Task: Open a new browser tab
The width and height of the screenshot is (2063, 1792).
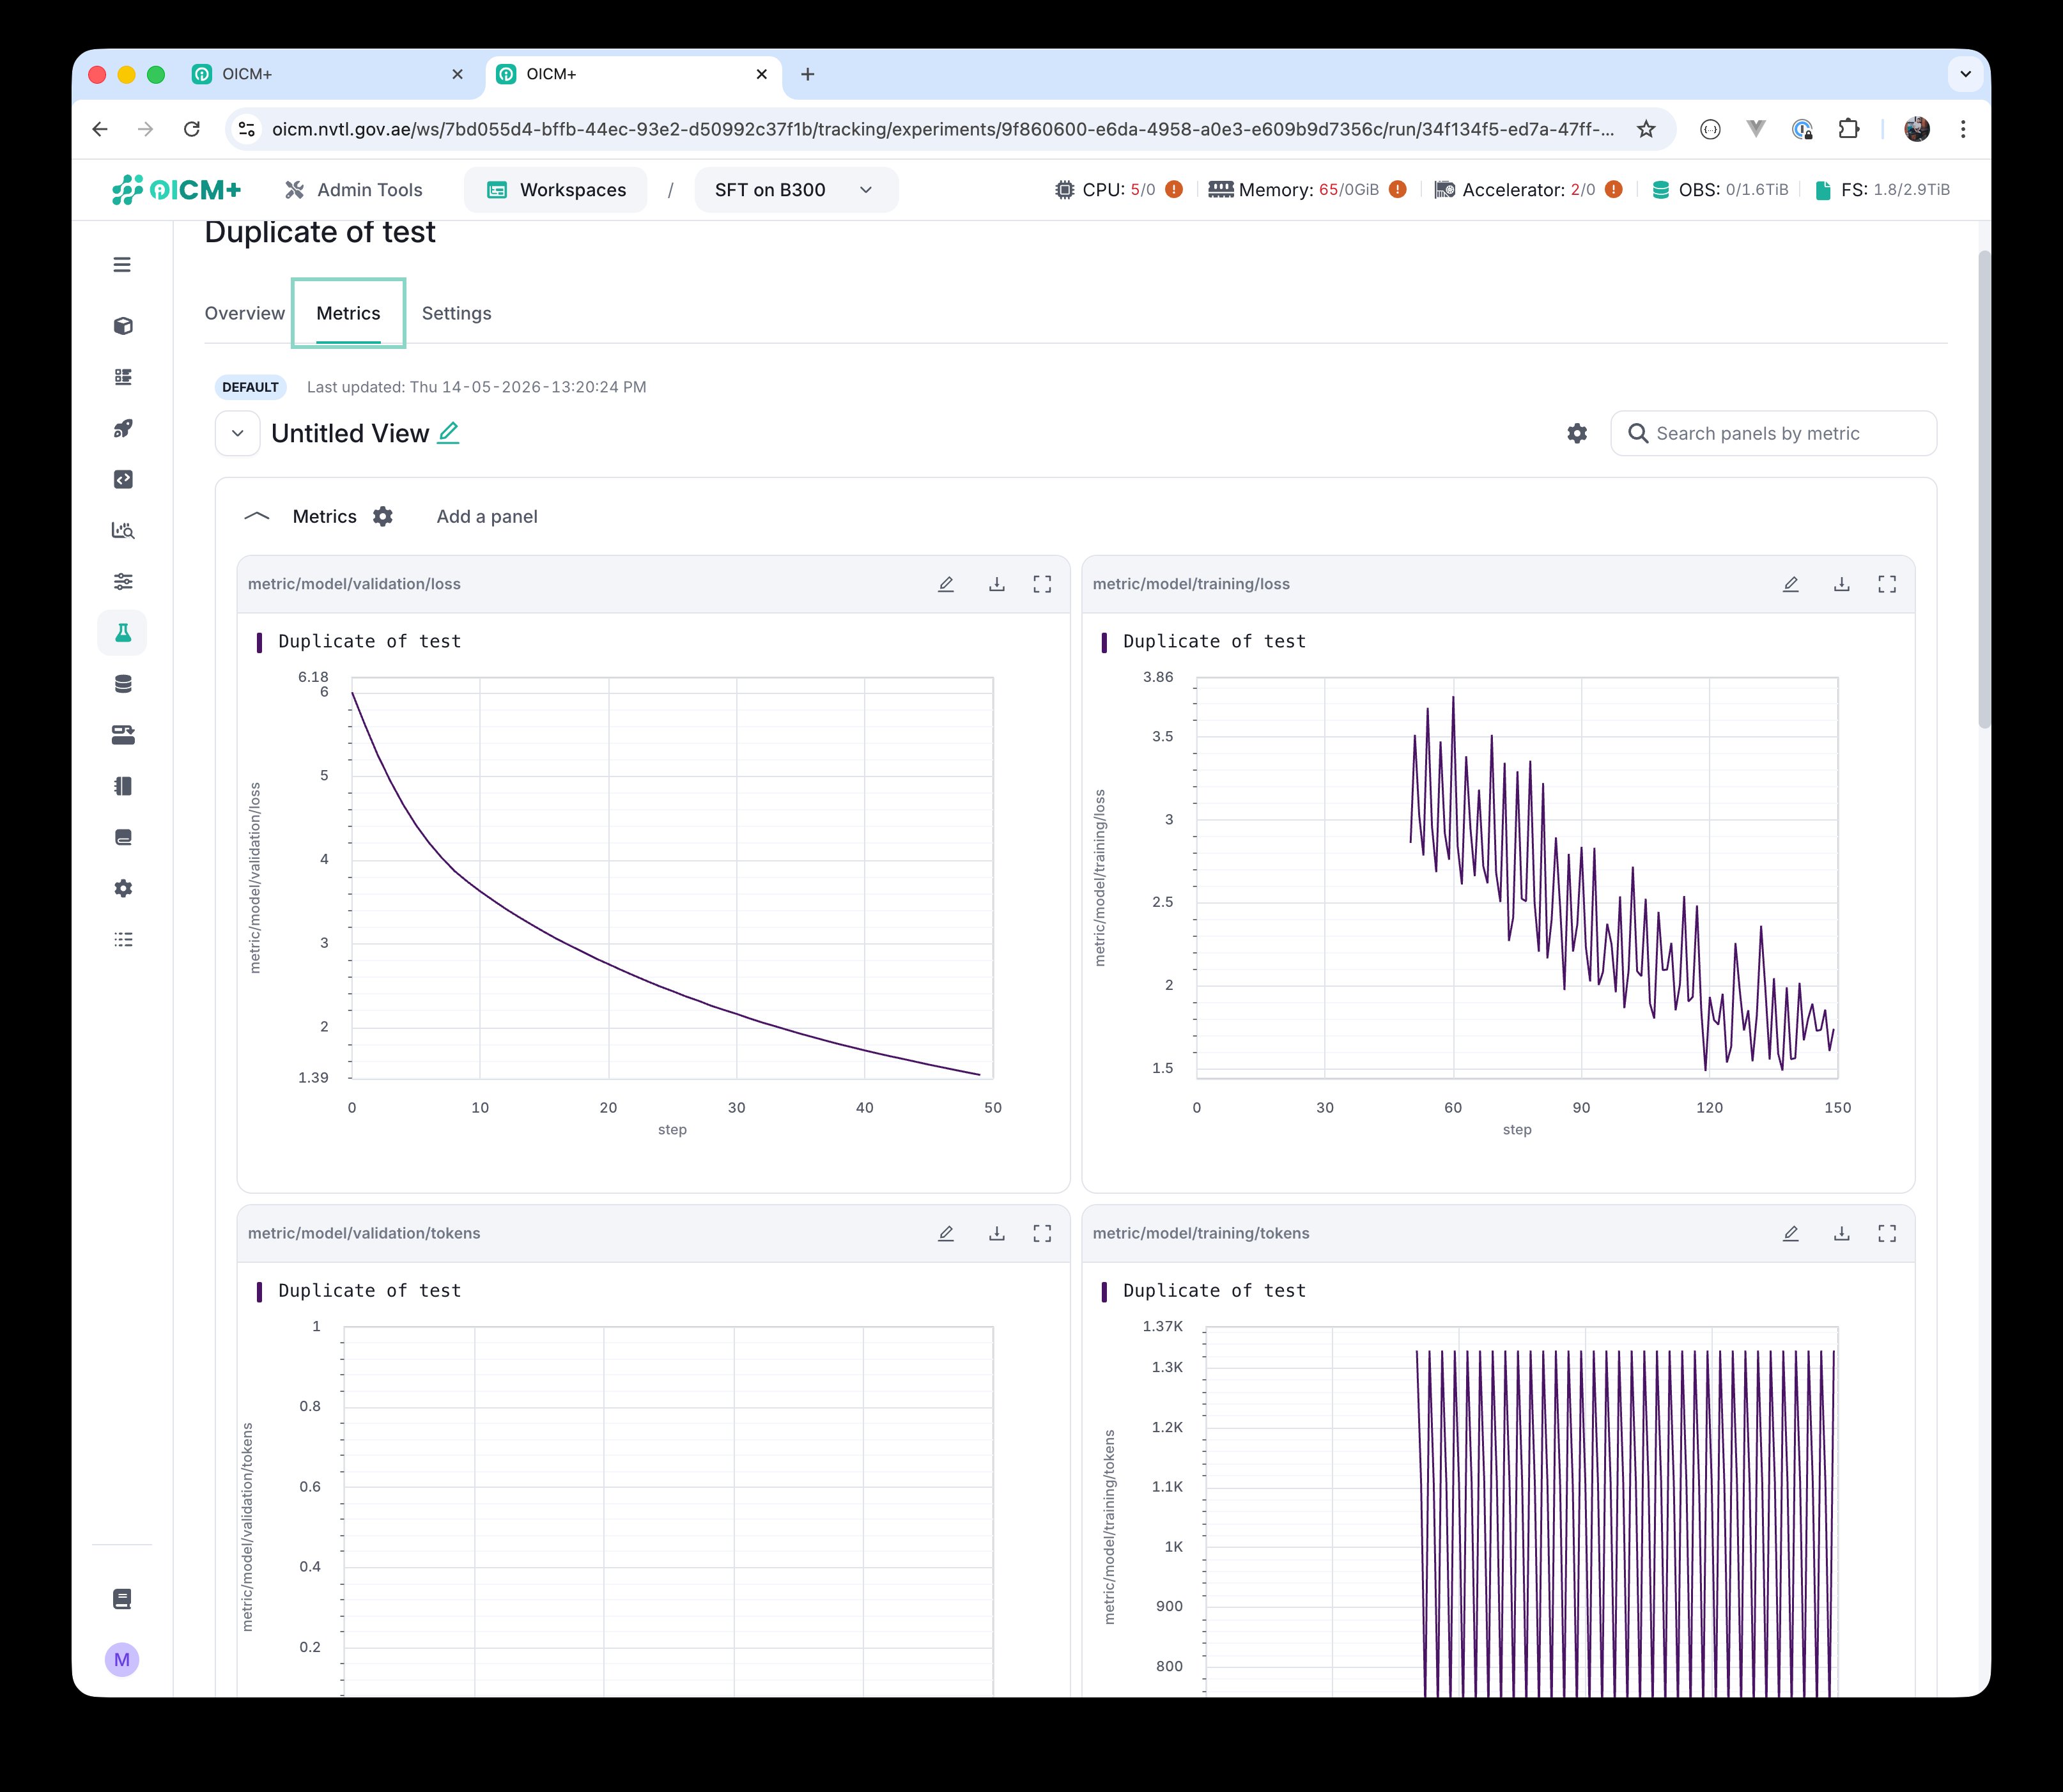Action: point(808,74)
